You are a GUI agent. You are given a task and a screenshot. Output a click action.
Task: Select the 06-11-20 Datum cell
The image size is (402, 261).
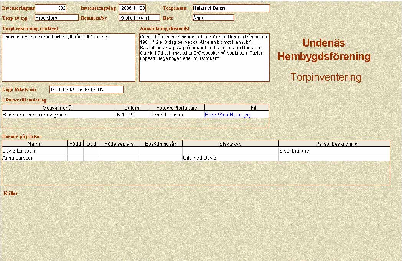(132, 115)
